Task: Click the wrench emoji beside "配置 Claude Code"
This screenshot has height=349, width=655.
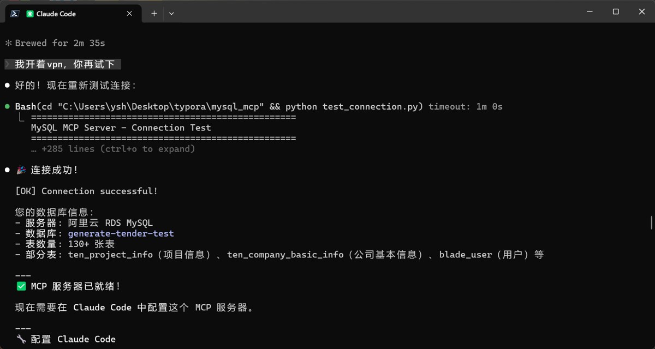Action: [x=21, y=339]
